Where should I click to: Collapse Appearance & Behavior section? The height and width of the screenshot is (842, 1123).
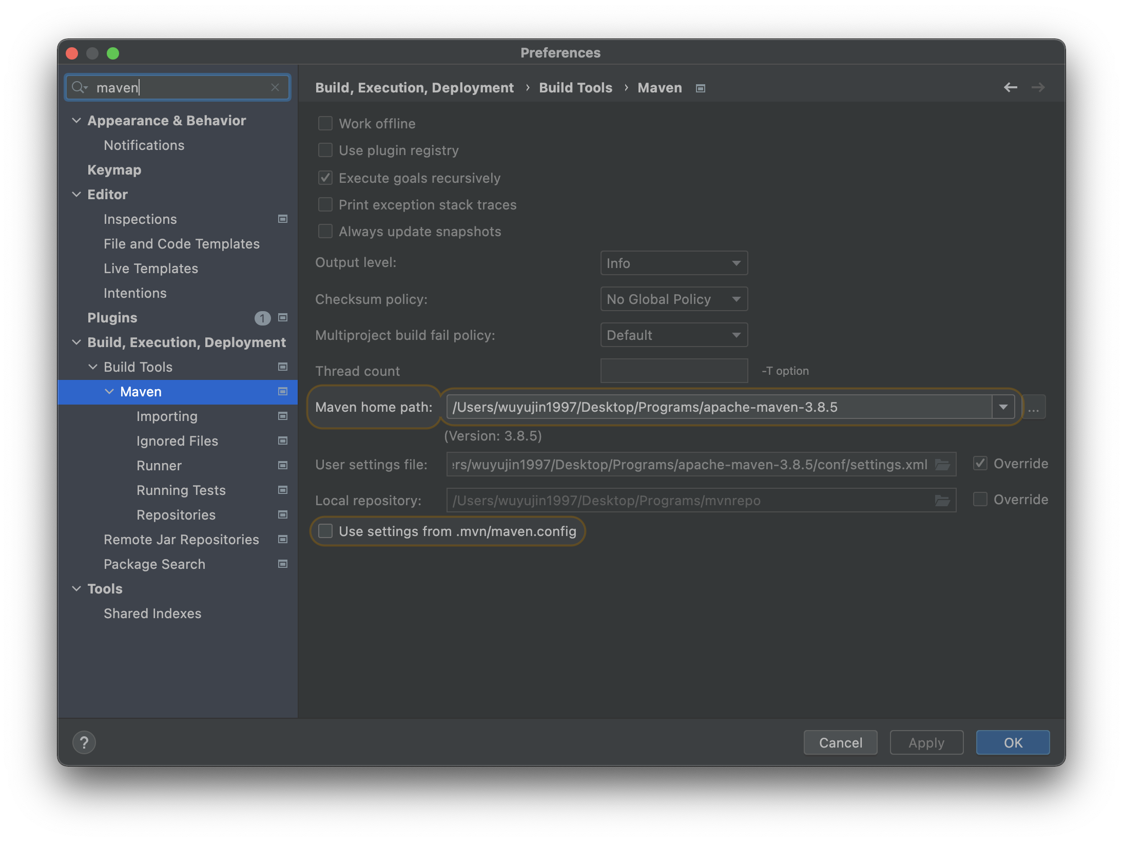click(76, 121)
